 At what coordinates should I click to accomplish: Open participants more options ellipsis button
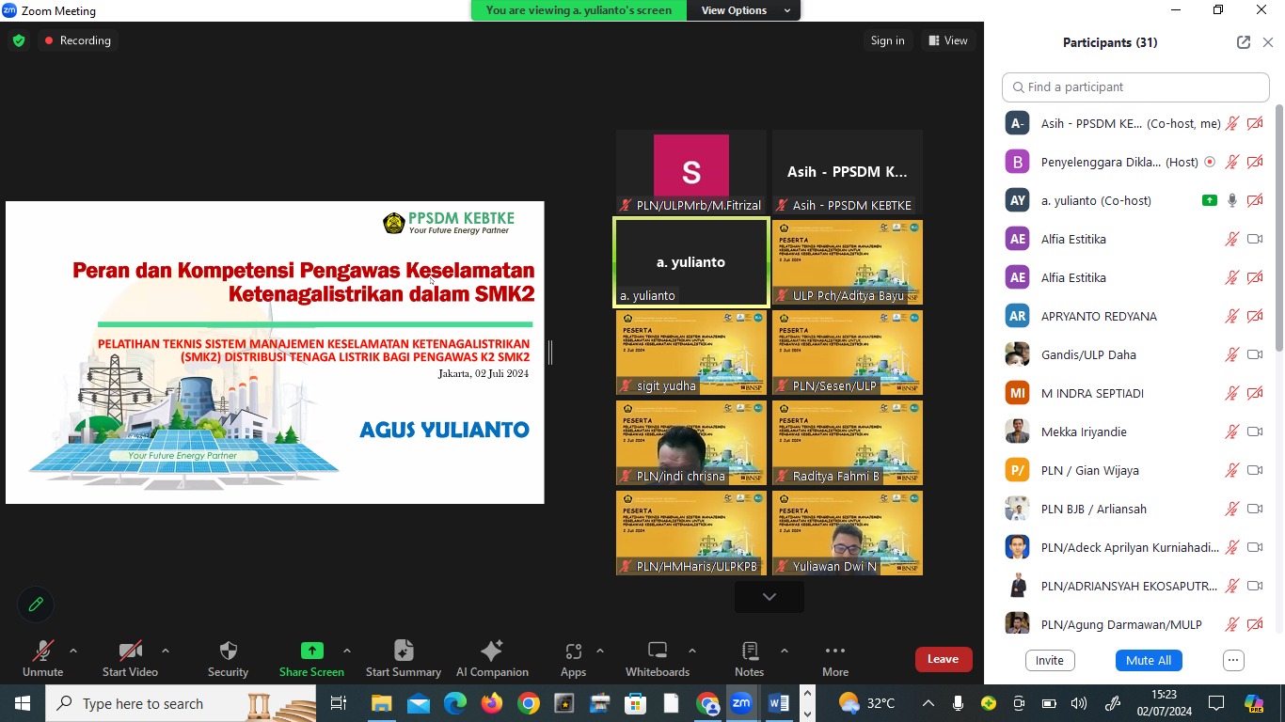pyautogui.click(x=1233, y=660)
